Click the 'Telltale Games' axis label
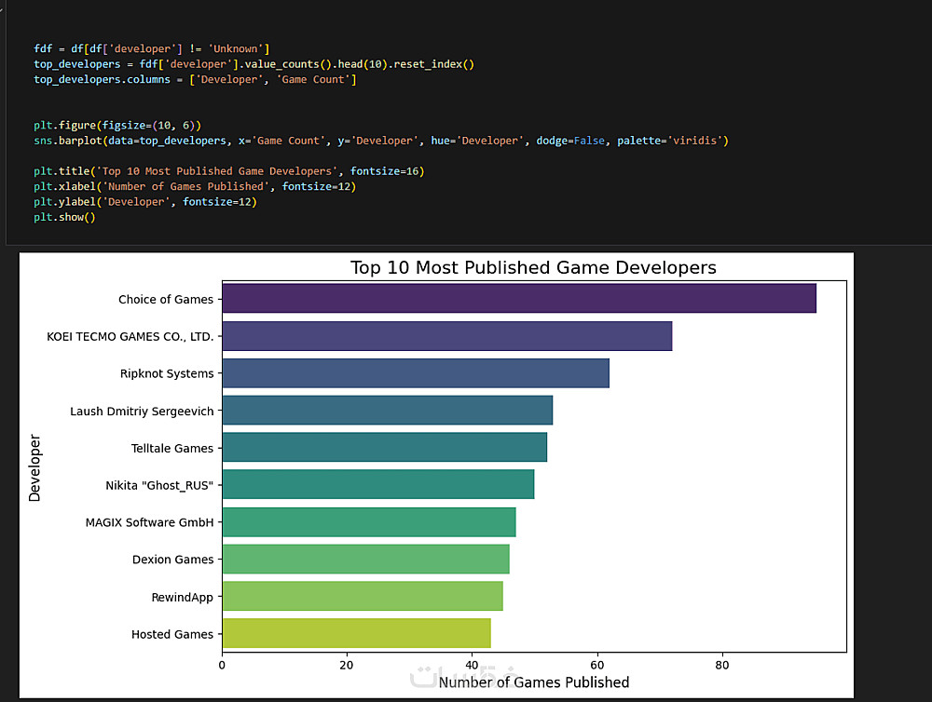 pos(172,449)
